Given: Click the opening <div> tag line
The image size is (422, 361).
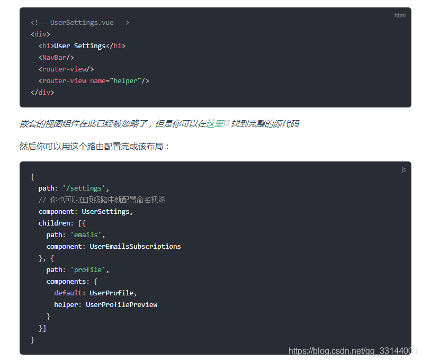Looking at the screenshot, I should (x=40, y=34).
